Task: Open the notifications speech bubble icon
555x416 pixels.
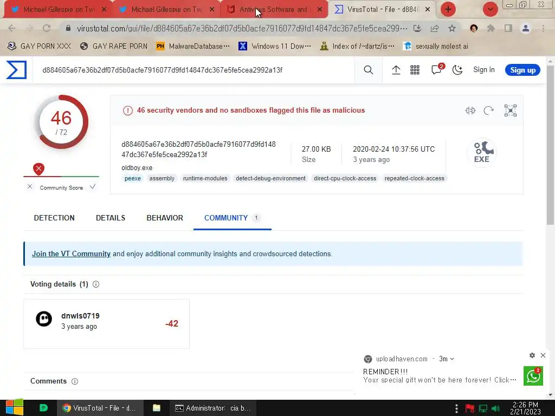Action: pyautogui.click(x=437, y=69)
